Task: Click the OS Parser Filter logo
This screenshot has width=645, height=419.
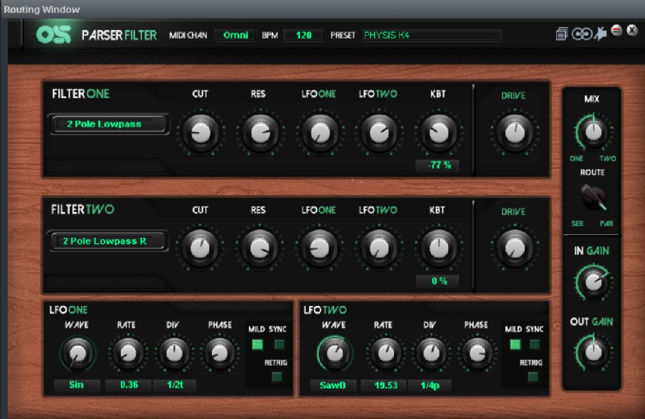Action: point(54,34)
